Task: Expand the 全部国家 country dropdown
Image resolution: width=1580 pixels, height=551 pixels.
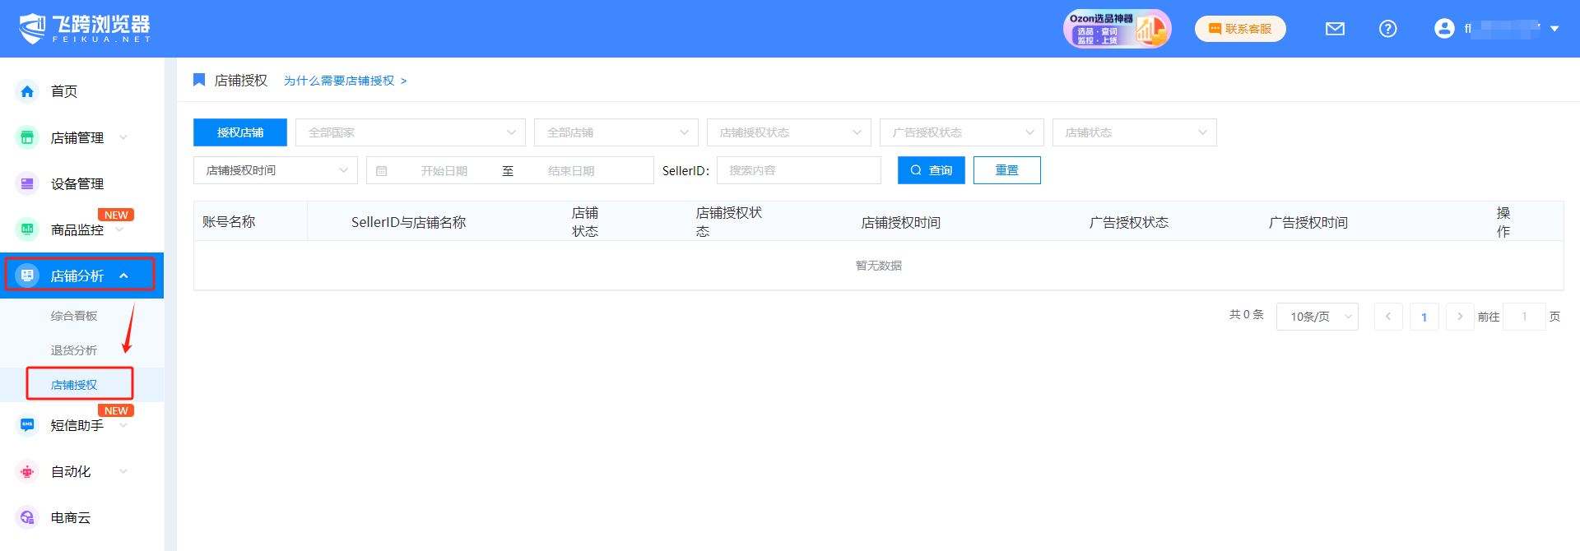Action: (x=410, y=132)
